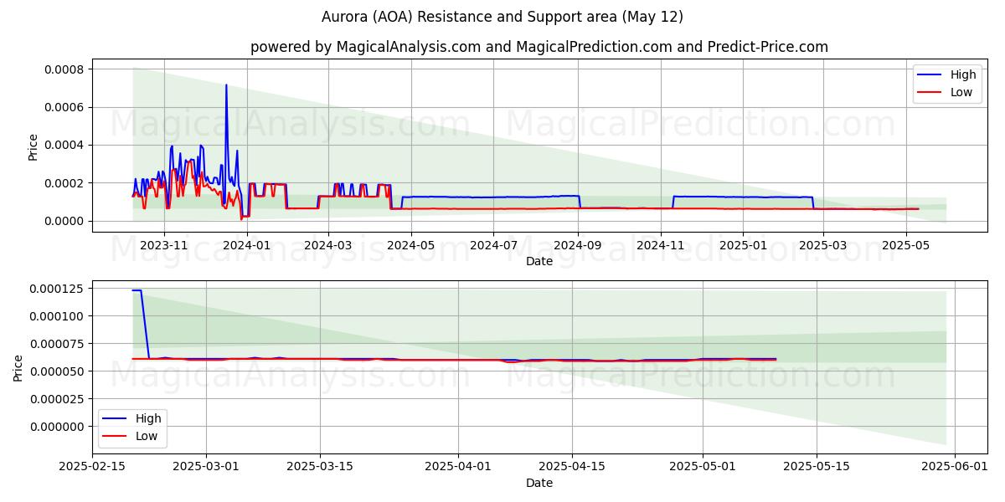Click the 2025-04-15 date tick label
The image size is (1005, 502).
(x=572, y=467)
